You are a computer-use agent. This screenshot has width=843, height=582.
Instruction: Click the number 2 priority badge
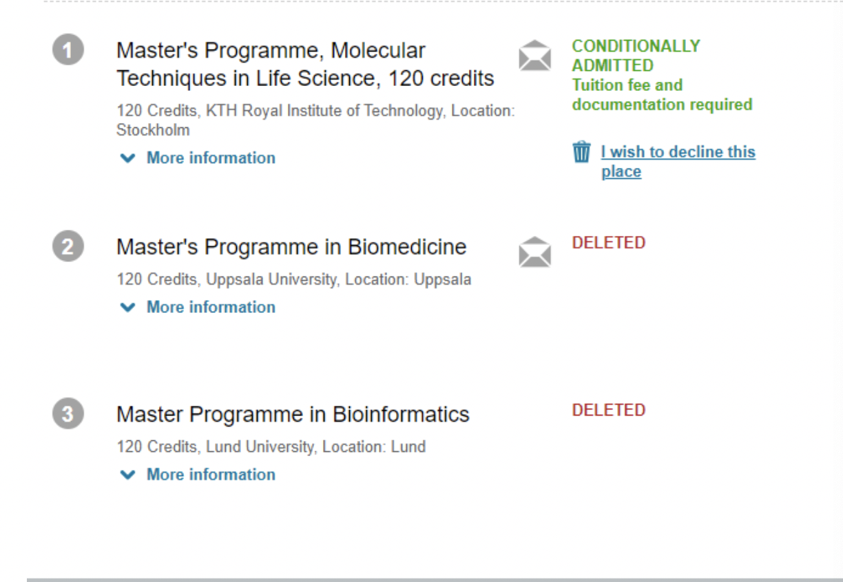[68, 247]
